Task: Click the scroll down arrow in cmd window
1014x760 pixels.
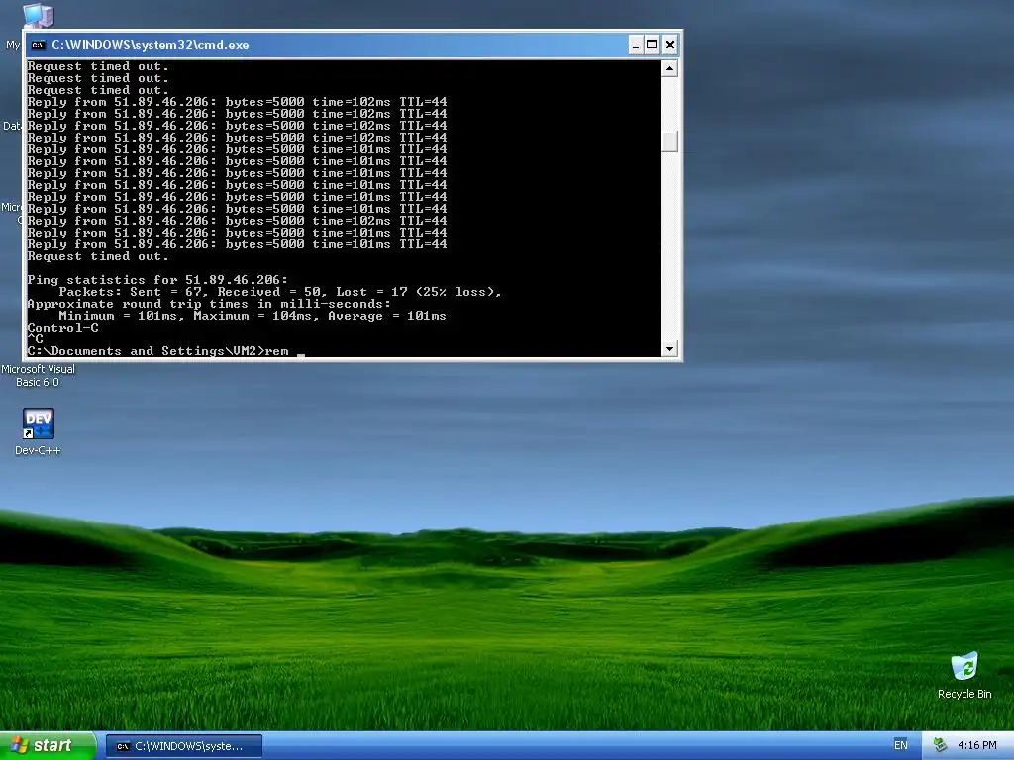Action: (x=670, y=349)
